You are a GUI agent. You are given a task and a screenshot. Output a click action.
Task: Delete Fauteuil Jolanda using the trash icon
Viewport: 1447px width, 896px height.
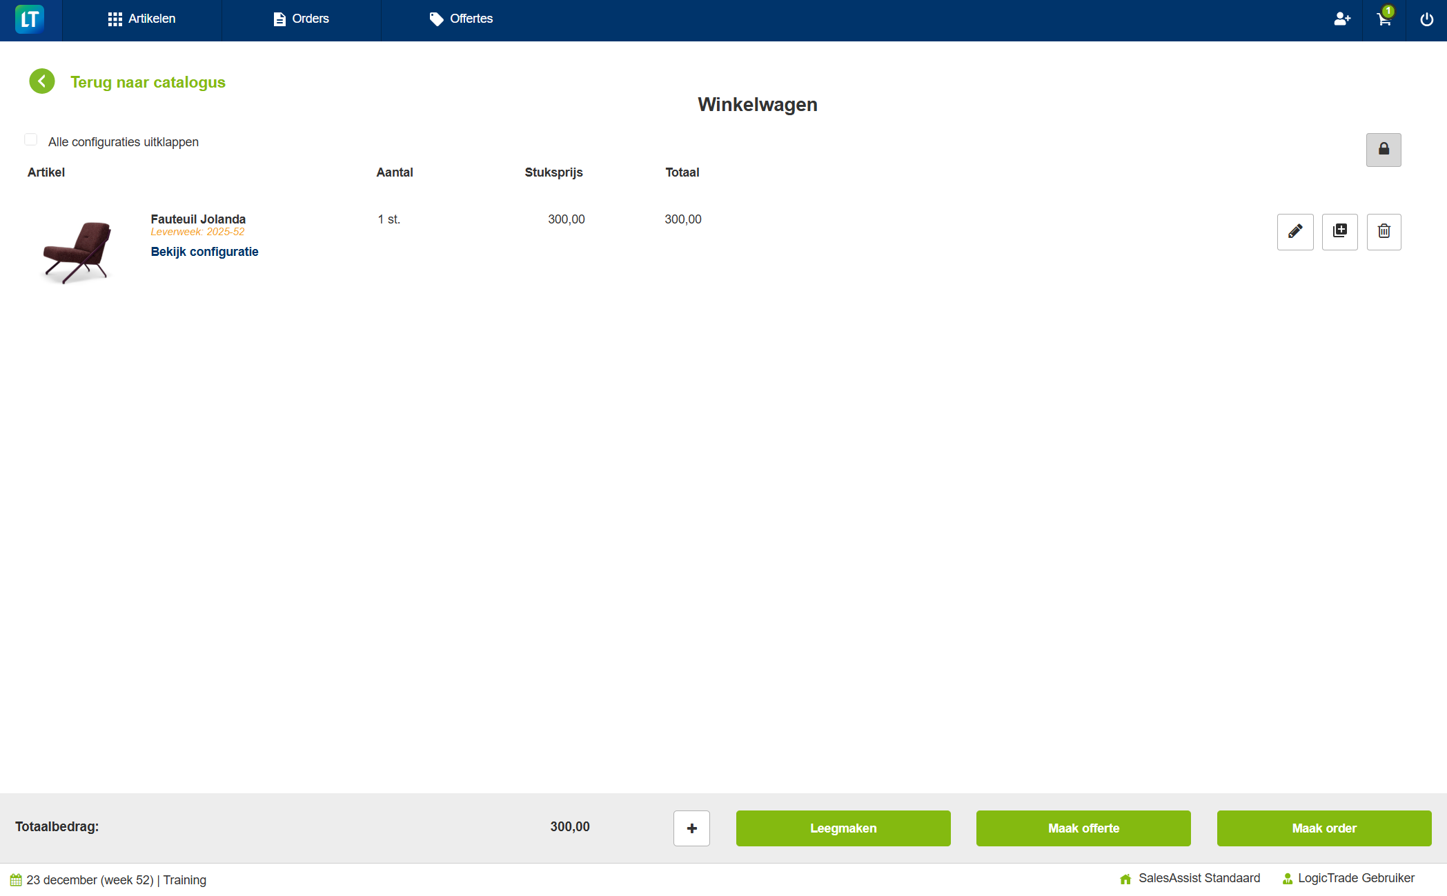pyautogui.click(x=1384, y=232)
